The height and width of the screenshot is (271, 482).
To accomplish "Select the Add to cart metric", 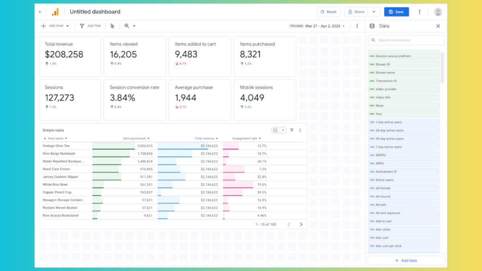I will (404, 221).
